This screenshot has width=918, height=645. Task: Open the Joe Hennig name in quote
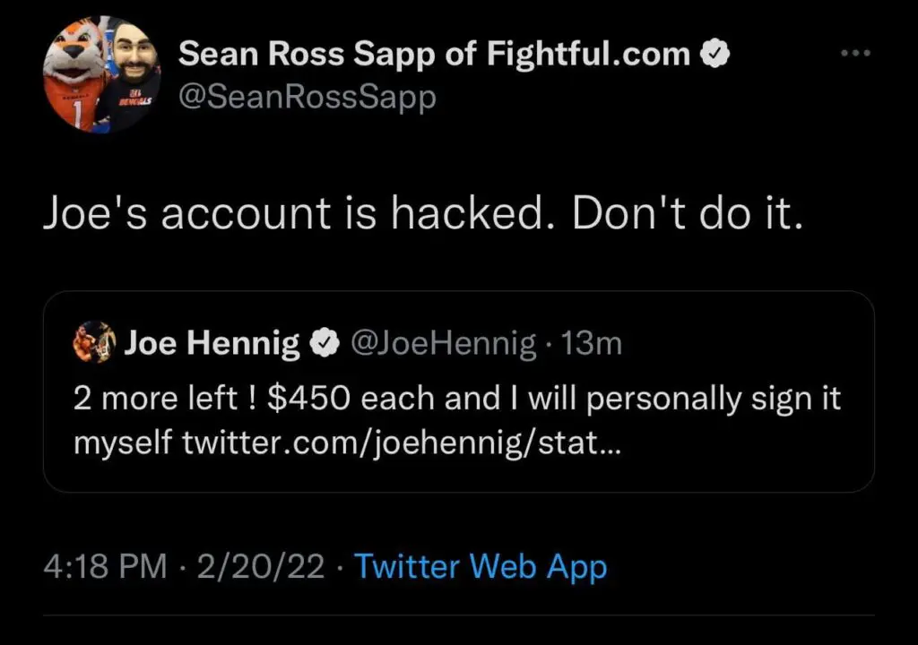click(x=212, y=343)
